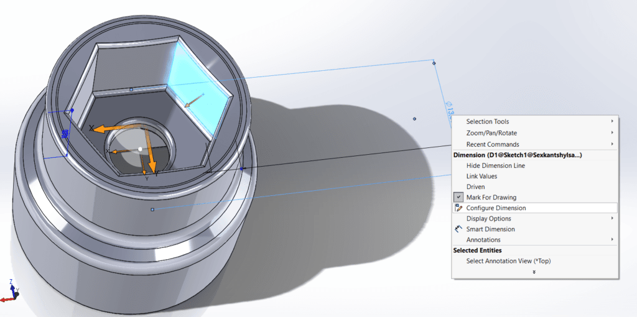Viewport: 637px width, 317px height.
Task: Click the white origin point in bore
Action: pyautogui.click(x=141, y=149)
